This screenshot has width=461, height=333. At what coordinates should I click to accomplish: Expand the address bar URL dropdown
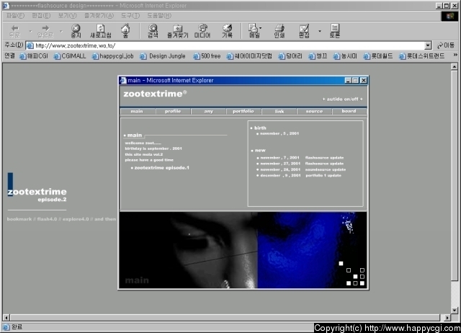(428, 45)
